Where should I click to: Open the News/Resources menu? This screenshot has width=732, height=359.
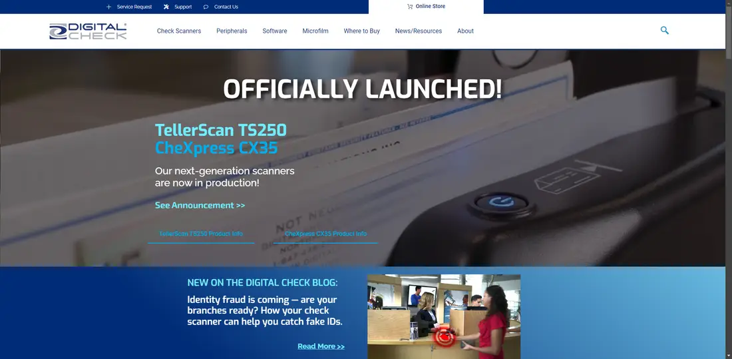click(419, 31)
